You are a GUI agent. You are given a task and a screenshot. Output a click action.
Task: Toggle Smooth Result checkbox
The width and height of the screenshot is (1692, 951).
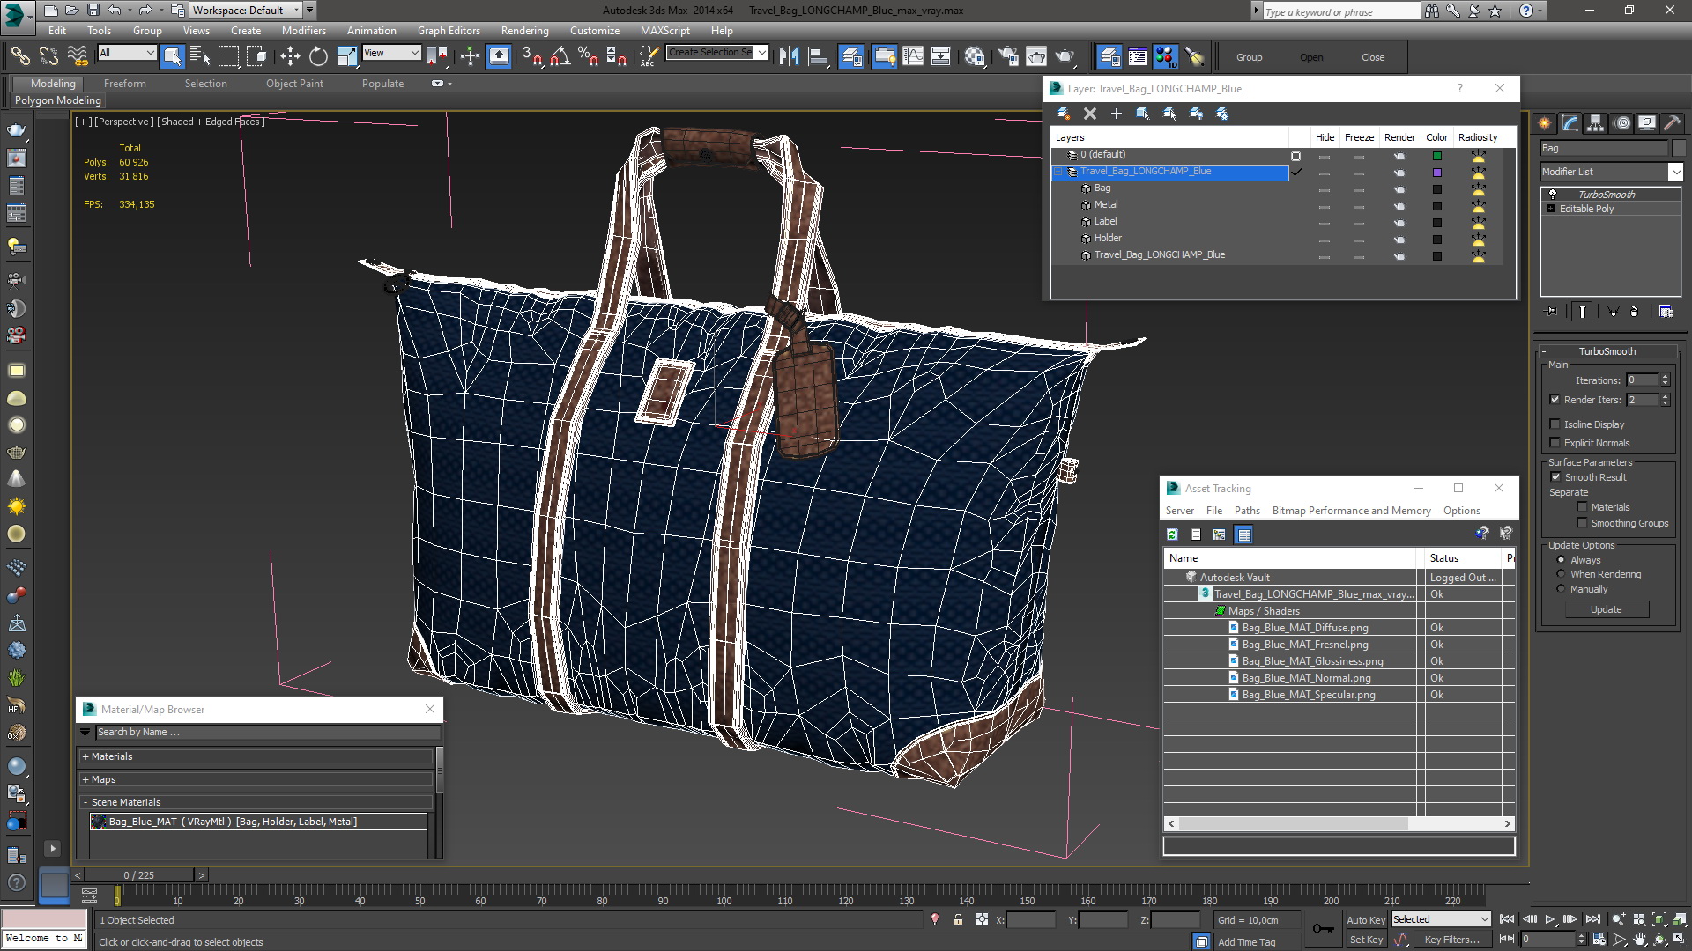pyautogui.click(x=1555, y=477)
